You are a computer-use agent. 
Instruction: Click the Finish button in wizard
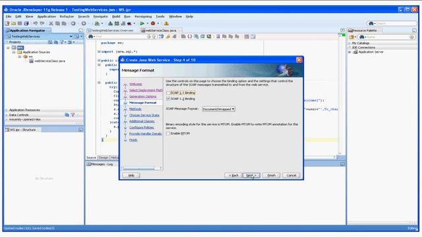pyautogui.click(x=271, y=176)
